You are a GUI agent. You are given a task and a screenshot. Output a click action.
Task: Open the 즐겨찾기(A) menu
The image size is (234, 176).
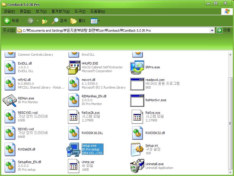coord(61,11)
